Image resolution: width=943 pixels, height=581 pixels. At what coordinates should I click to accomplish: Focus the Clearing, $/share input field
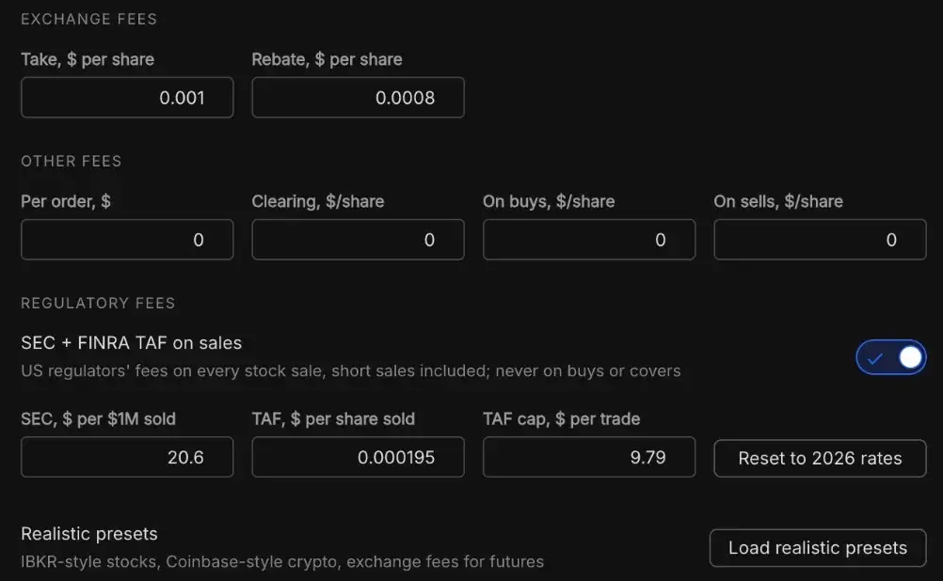pyautogui.click(x=358, y=240)
